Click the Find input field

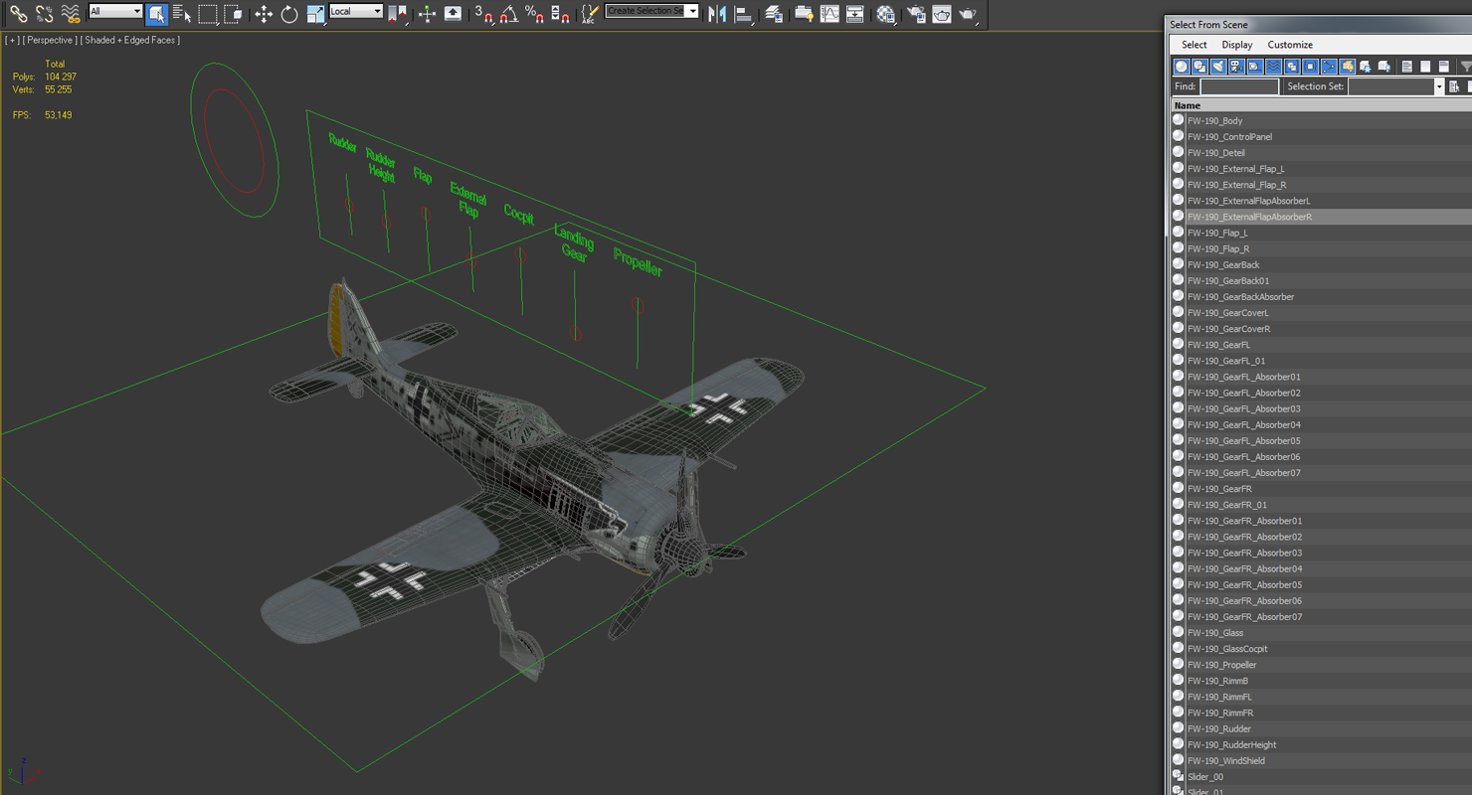[1239, 86]
